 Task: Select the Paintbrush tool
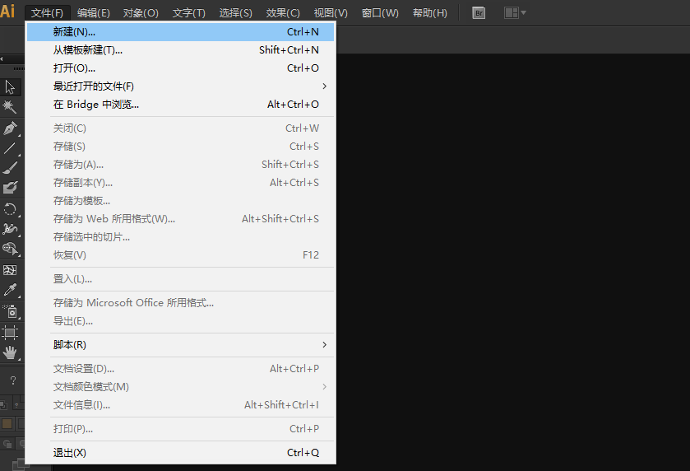(x=10, y=168)
